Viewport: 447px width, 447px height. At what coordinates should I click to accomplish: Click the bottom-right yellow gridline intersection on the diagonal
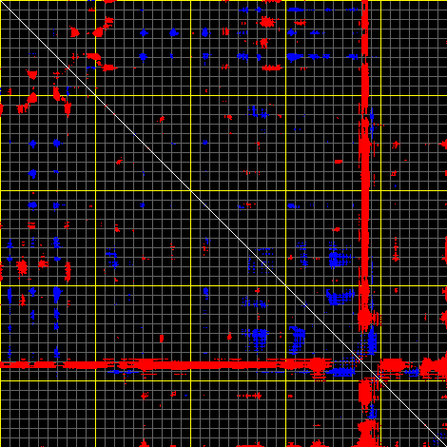click(x=380, y=380)
